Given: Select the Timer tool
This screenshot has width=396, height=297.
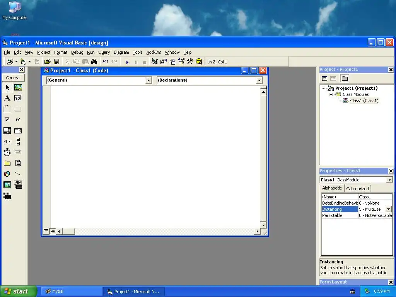Looking at the screenshot, I should click(7, 152).
